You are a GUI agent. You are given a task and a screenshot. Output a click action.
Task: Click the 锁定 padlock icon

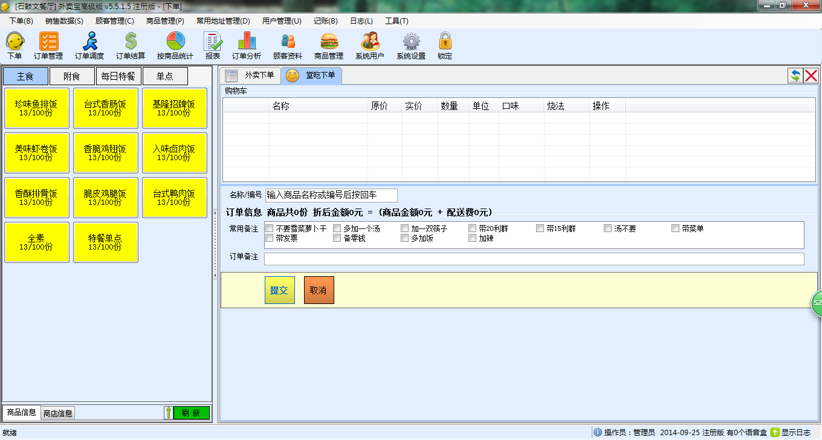pyautogui.click(x=445, y=42)
